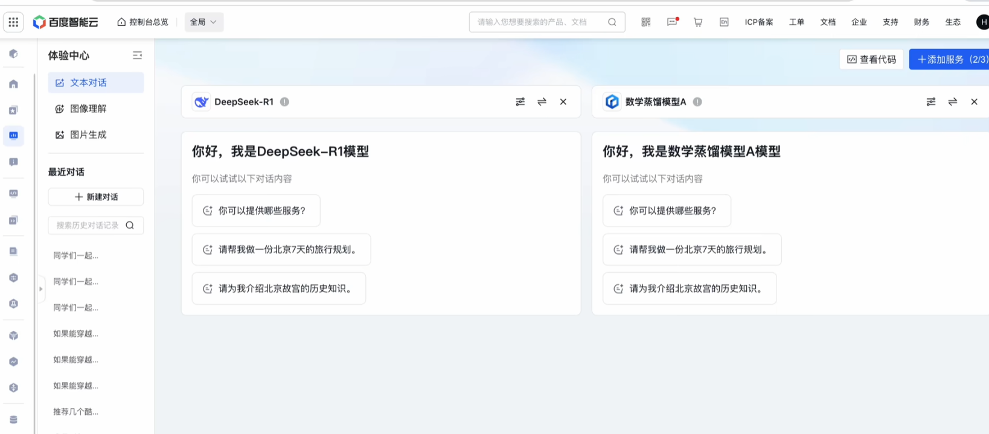Image resolution: width=989 pixels, height=434 pixels.
Task: Open 企业 menu item
Action: pyautogui.click(x=859, y=22)
